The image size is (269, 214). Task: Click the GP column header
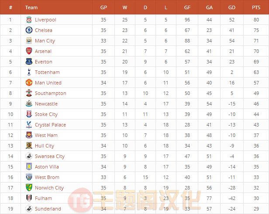coord(103,7)
